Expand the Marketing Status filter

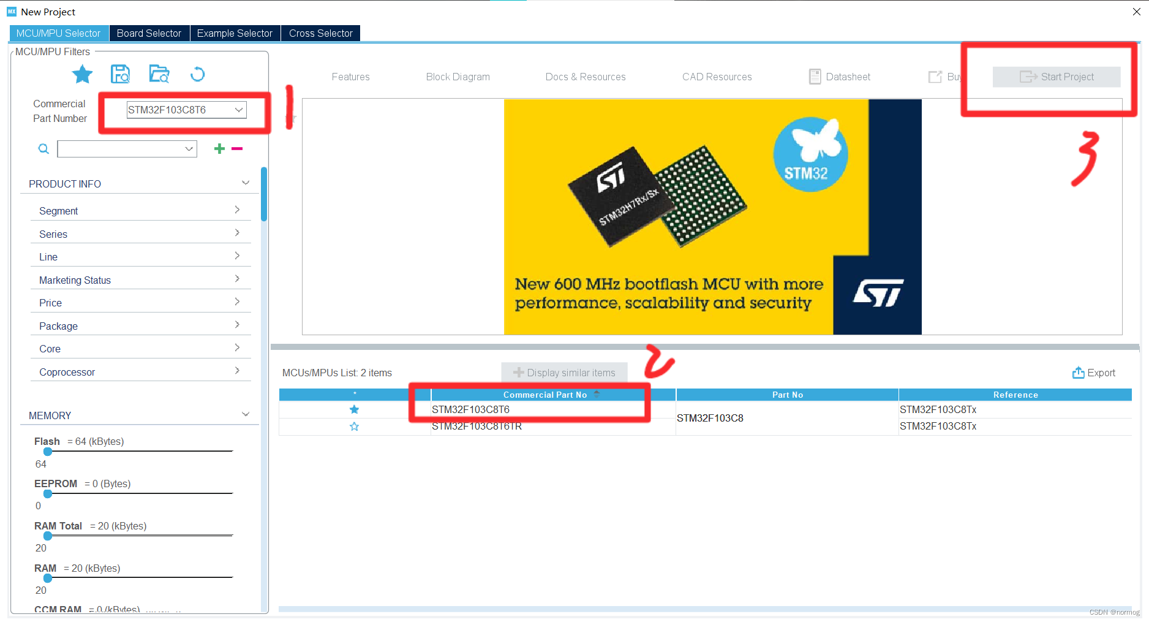[x=237, y=279]
